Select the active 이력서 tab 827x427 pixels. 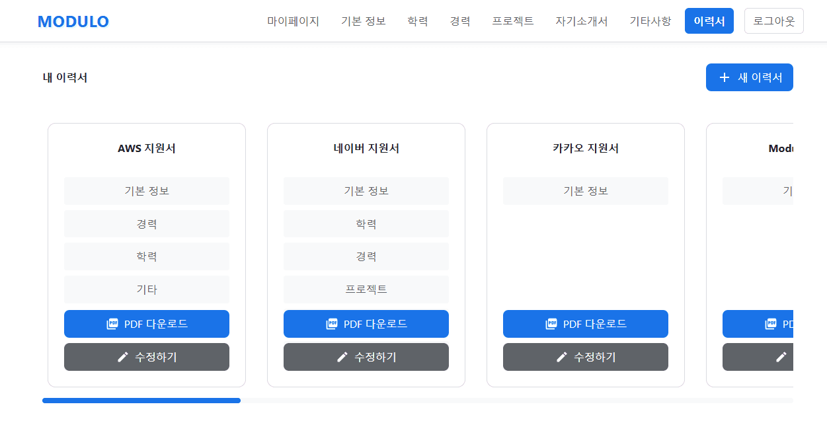(x=709, y=21)
